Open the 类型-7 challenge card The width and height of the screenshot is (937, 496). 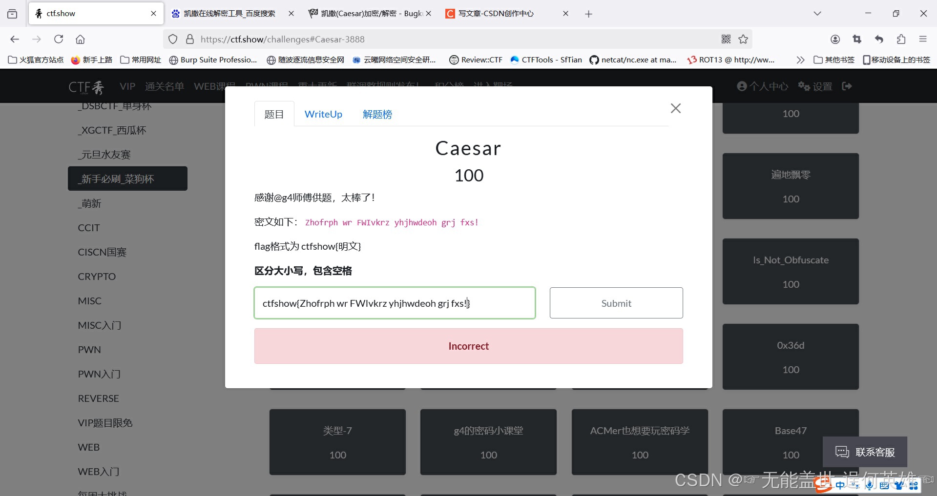(x=337, y=442)
